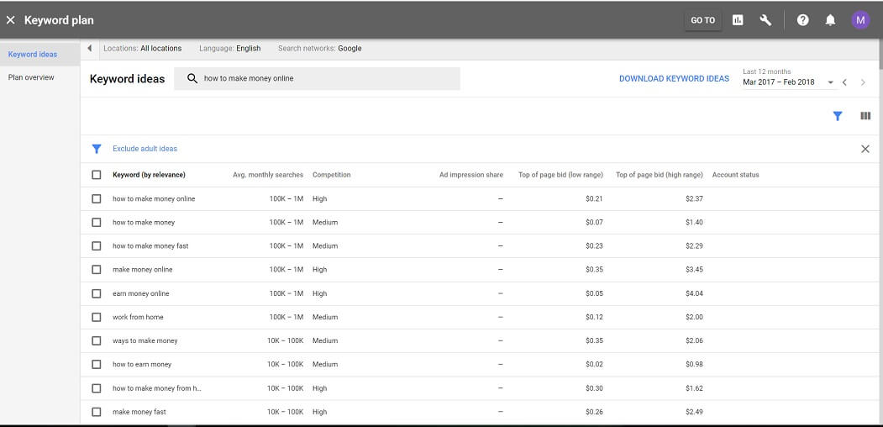Screen dimensions: 883x427
Task: Go to previous date range chevron
Action: pos(844,82)
